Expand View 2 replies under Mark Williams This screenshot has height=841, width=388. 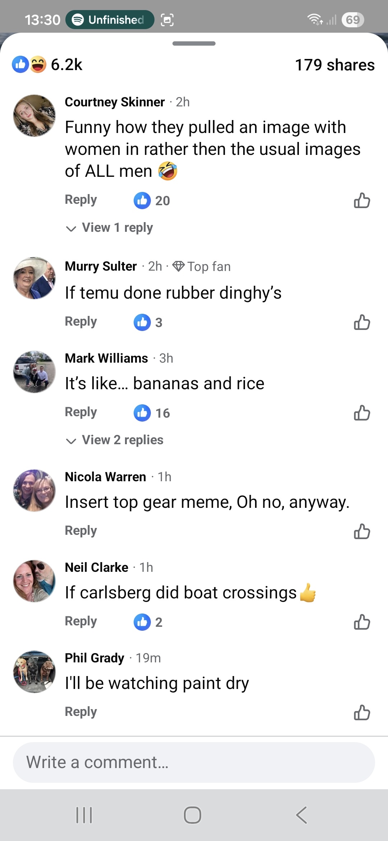coord(122,440)
